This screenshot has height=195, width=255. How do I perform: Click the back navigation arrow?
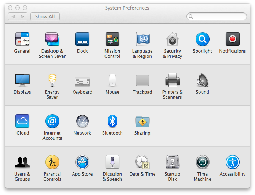coord(13,16)
